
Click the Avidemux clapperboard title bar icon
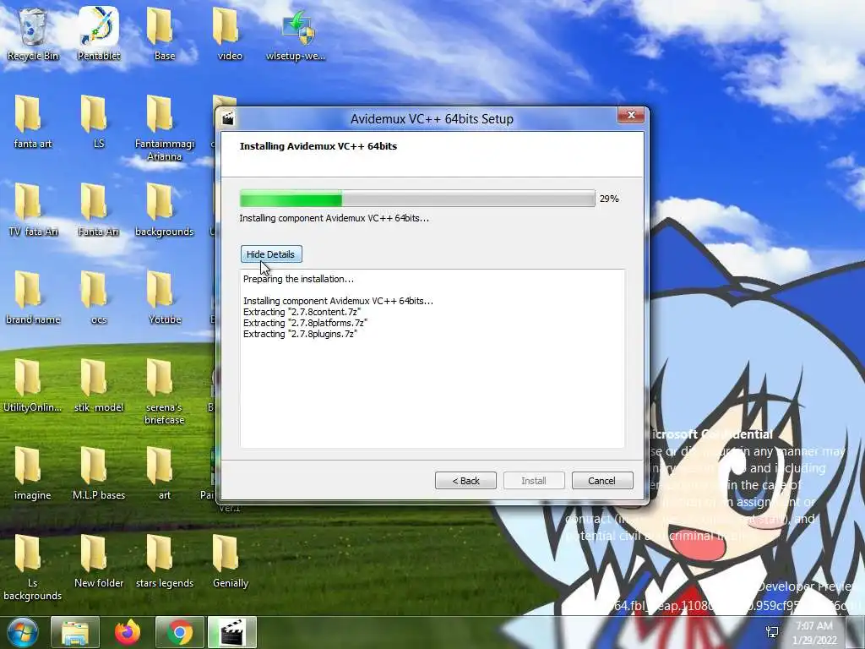(228, 118)
